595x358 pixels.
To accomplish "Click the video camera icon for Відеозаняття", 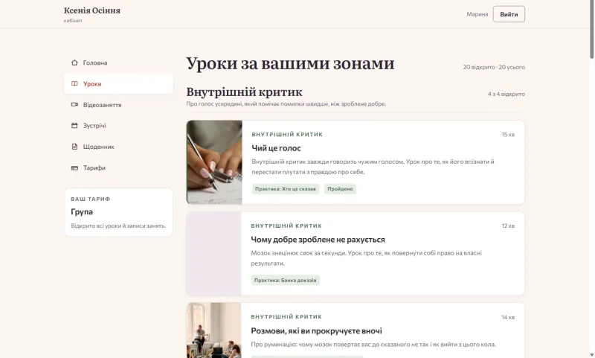I will (x=74, y=104).
